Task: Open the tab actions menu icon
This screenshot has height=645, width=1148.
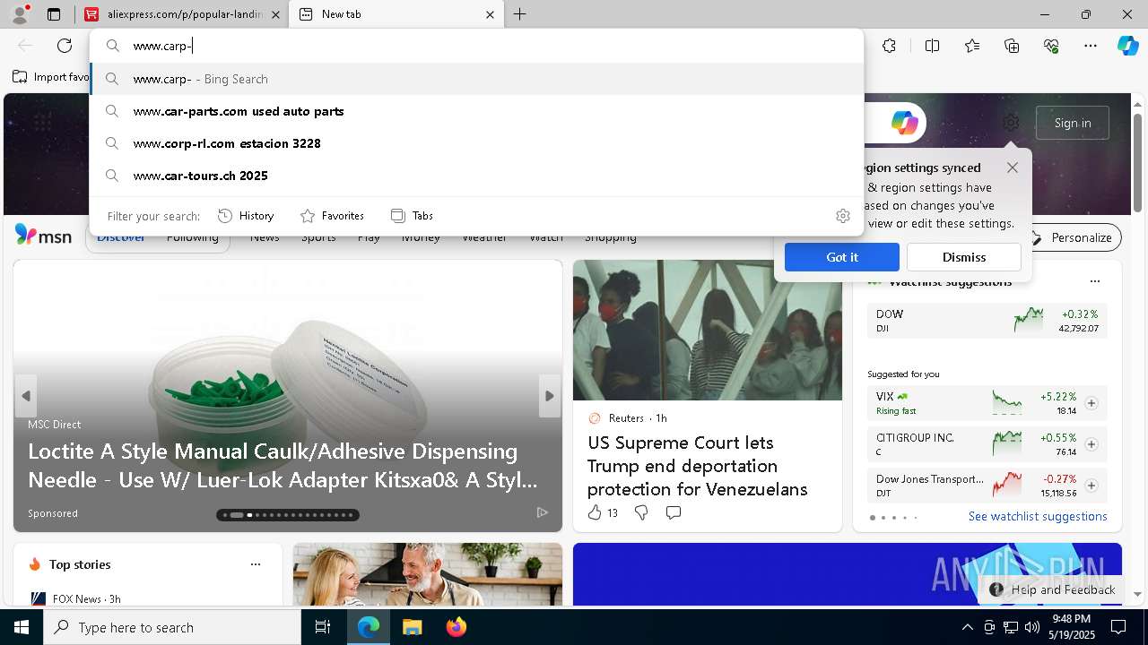Action: [x=54, y=14]
